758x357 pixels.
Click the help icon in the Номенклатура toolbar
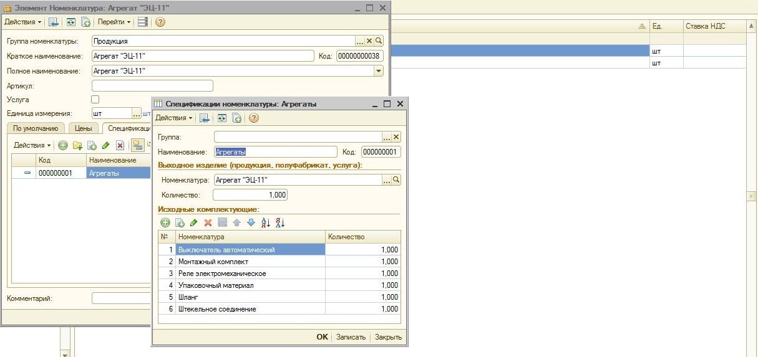pyautogui.click(x=160, y=22)
